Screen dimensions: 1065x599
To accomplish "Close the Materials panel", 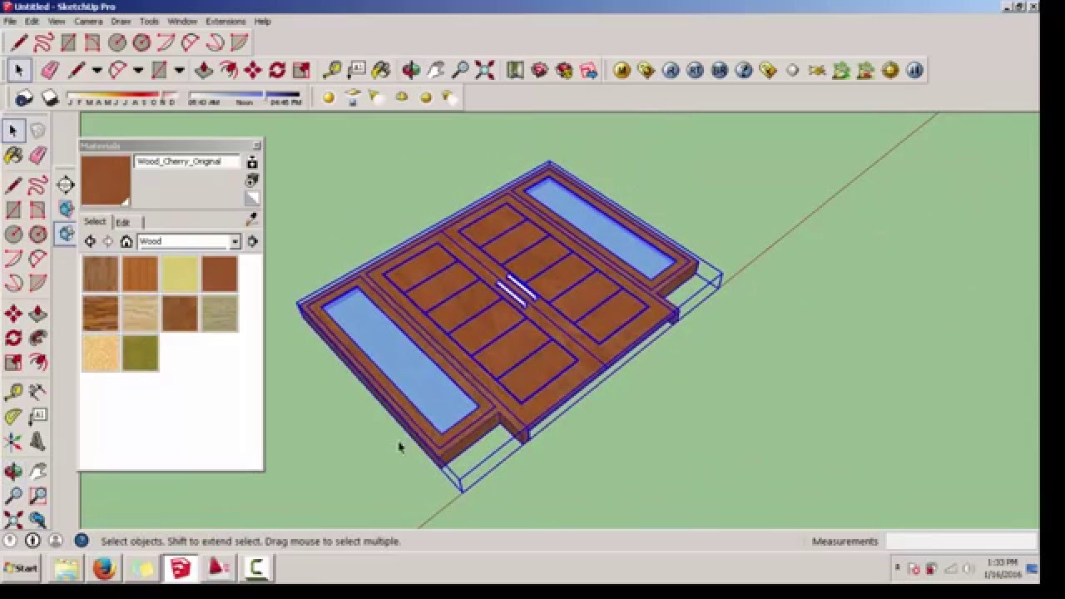I will coord(256,146).
